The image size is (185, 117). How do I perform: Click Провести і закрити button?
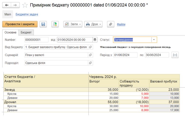pos(20,24)
